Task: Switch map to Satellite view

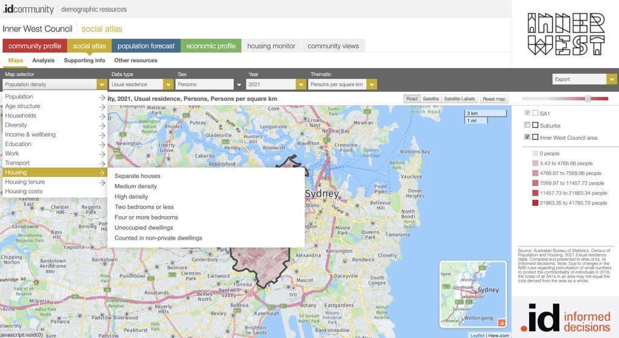Action: [430, 99]
